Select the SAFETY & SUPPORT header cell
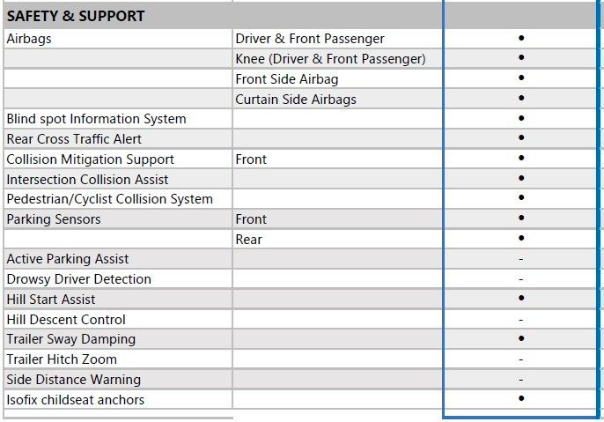 coord(76,16)
